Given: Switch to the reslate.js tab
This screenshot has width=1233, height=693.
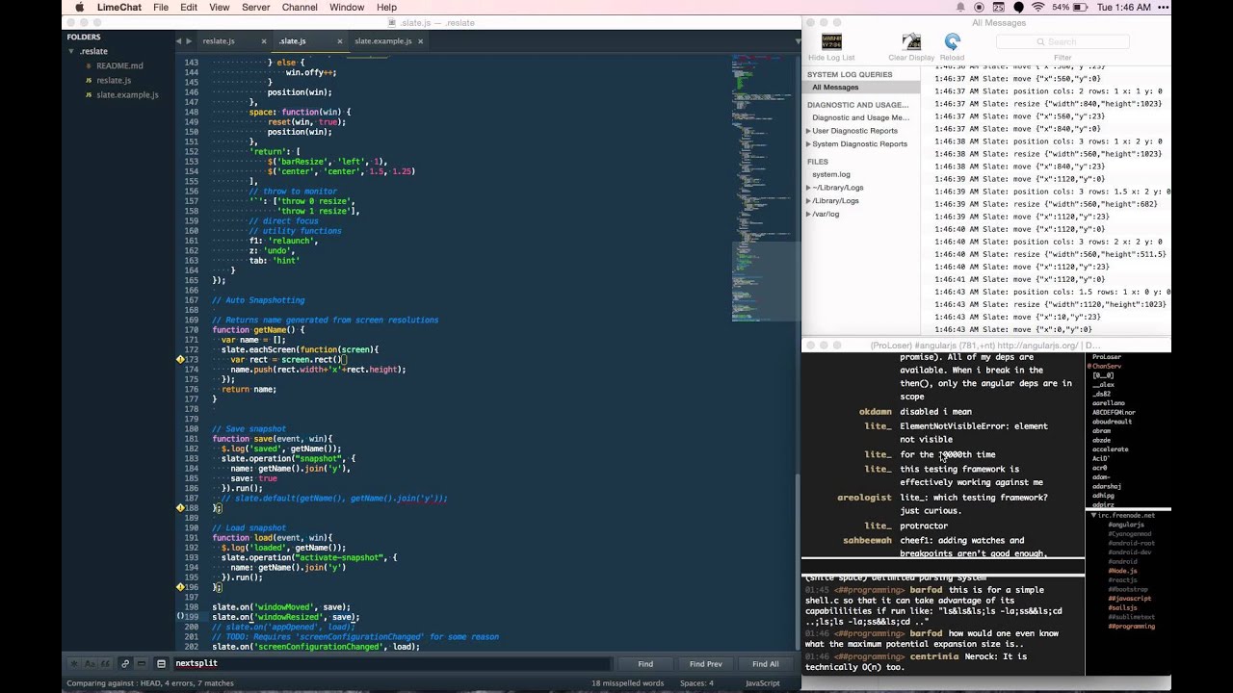Looking at the screenshot, I should [220, 41].
